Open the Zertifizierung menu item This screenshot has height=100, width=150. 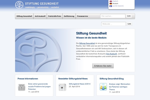point(69,16)
